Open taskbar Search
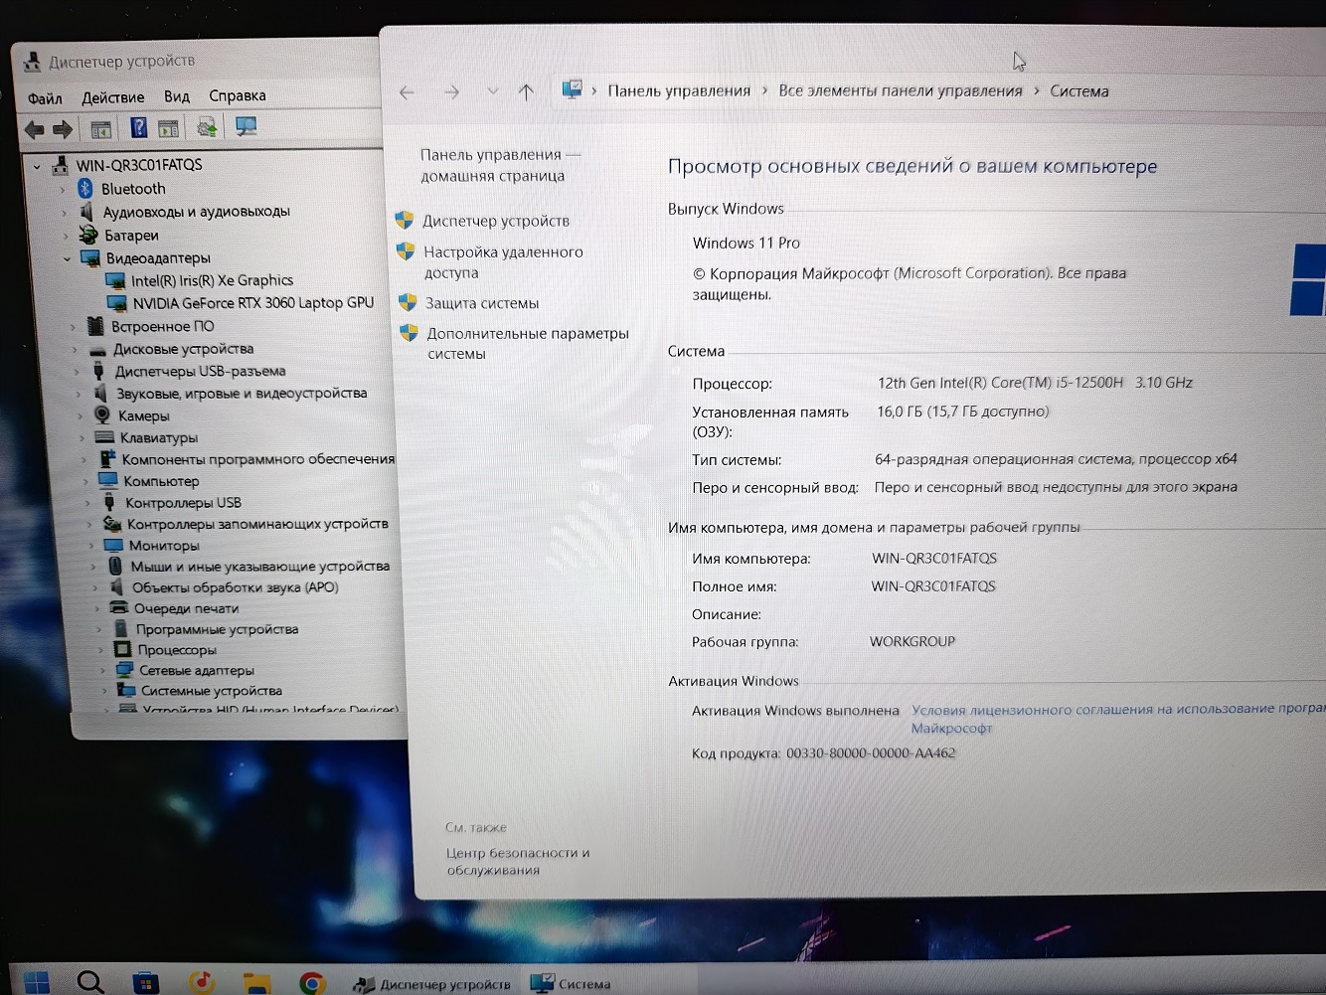 point(90,982)
